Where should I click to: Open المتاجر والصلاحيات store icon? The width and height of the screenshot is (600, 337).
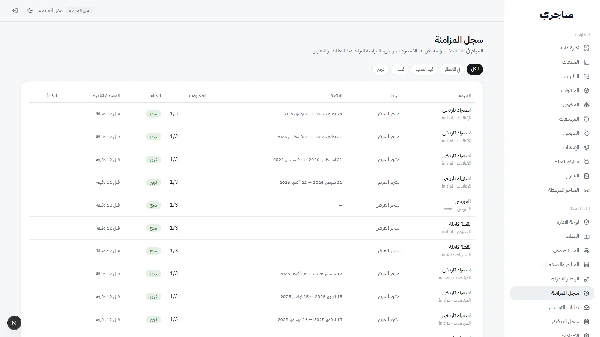pyautogui.click(x=586, y=265)
